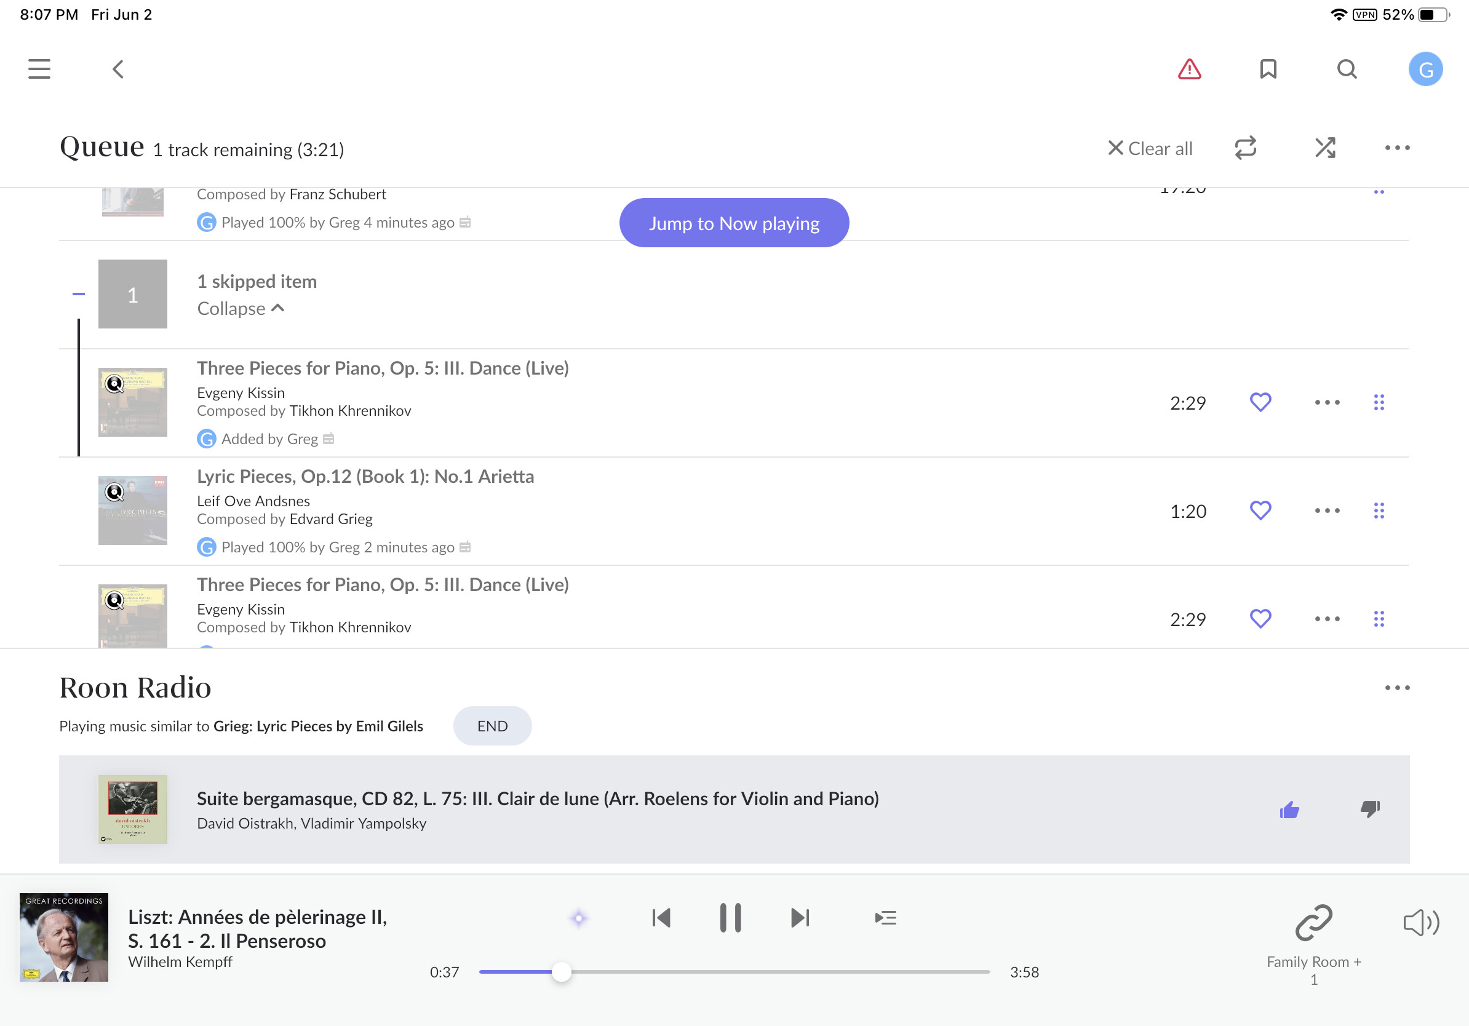Open the G profile avatar
This screenshot has height=1026, width=1469.
1425,69
